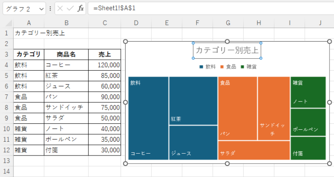Click the formula bar with =Sheet1!$A$1

(x=211, y=9)
